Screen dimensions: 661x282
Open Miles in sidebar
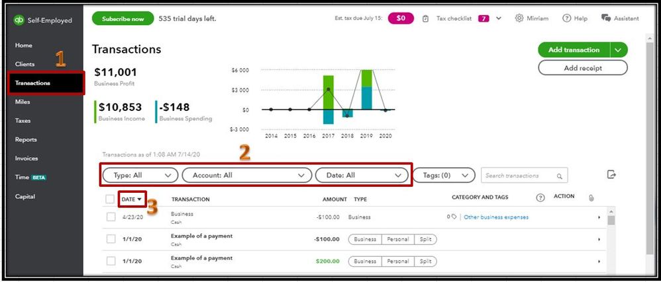click(23, 102)
